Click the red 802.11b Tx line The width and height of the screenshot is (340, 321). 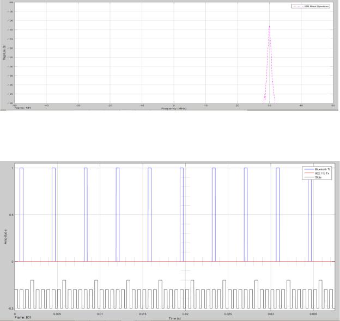(175, 262)
